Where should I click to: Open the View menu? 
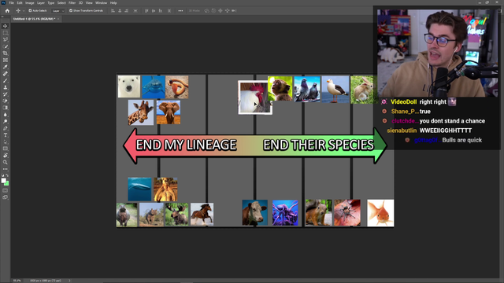pyautogui.click(x=89, y=3)
